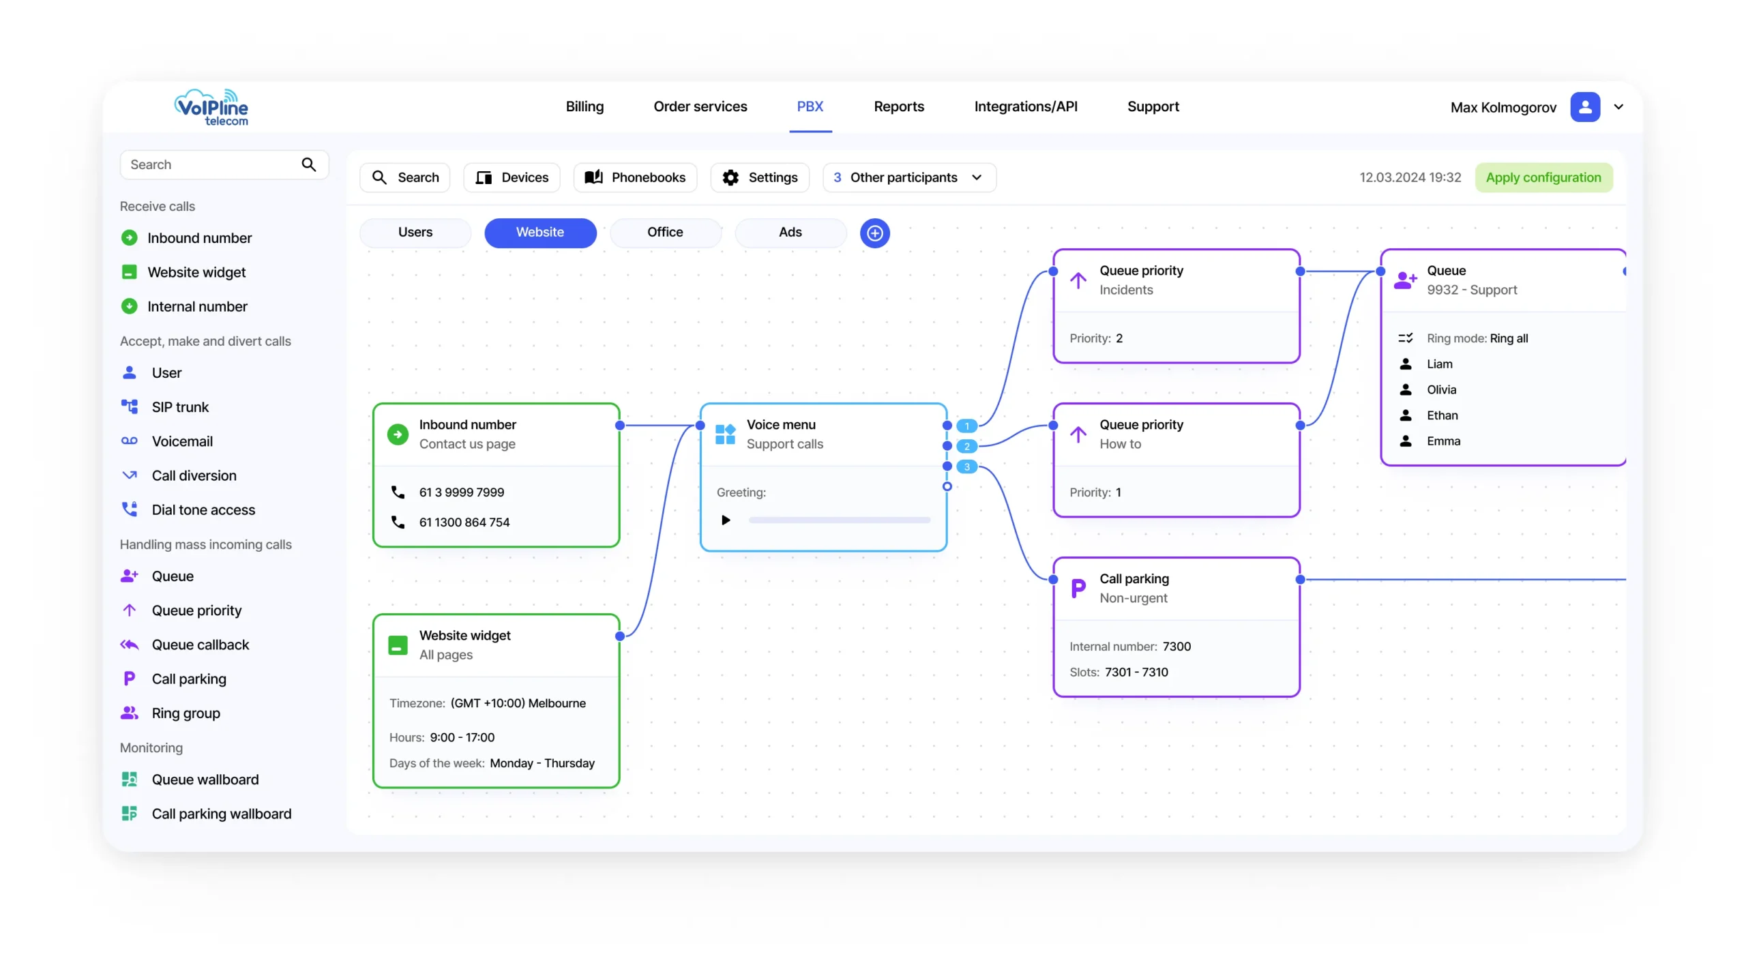Select Voice menu output option 3
This screenshot has width=1746, height=976.
966,467
